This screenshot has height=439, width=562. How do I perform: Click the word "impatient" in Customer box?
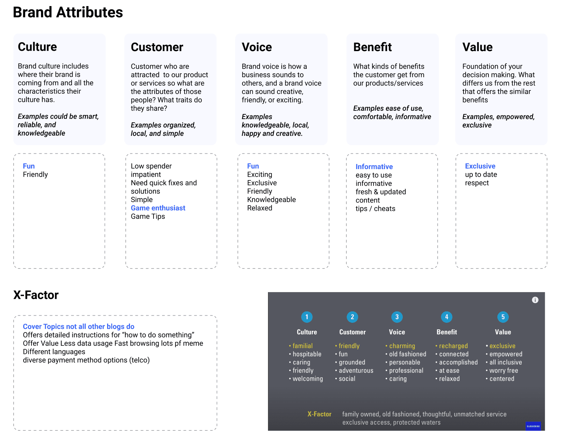coord(146,174)
